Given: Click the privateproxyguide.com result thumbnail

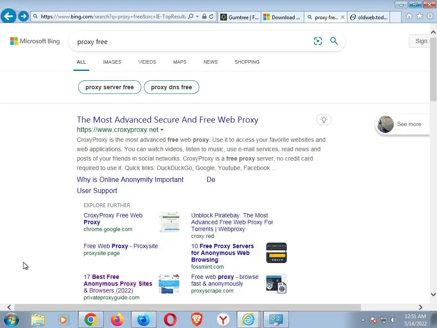Looking at the screenshot, I should (169, 284).
